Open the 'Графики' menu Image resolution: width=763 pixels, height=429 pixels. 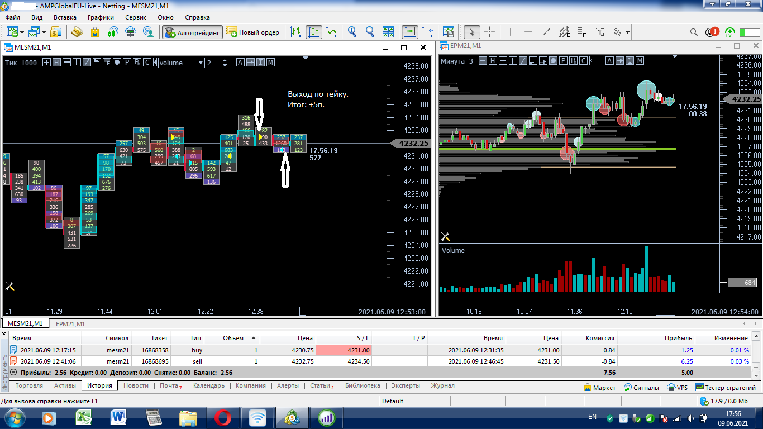tap(101, 17)
